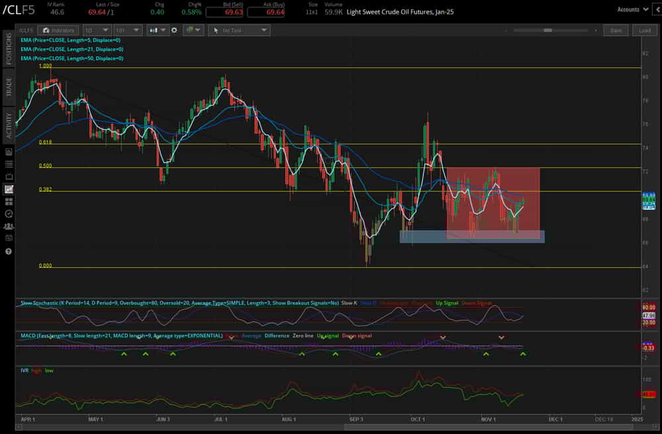Open the Indicators panel

click(x=58, y=30)
